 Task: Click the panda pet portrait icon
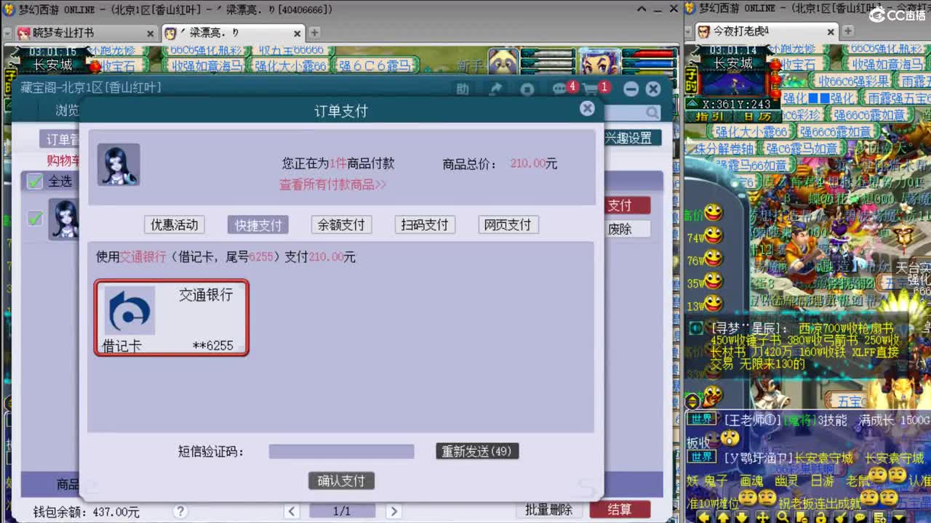(503, 62)
